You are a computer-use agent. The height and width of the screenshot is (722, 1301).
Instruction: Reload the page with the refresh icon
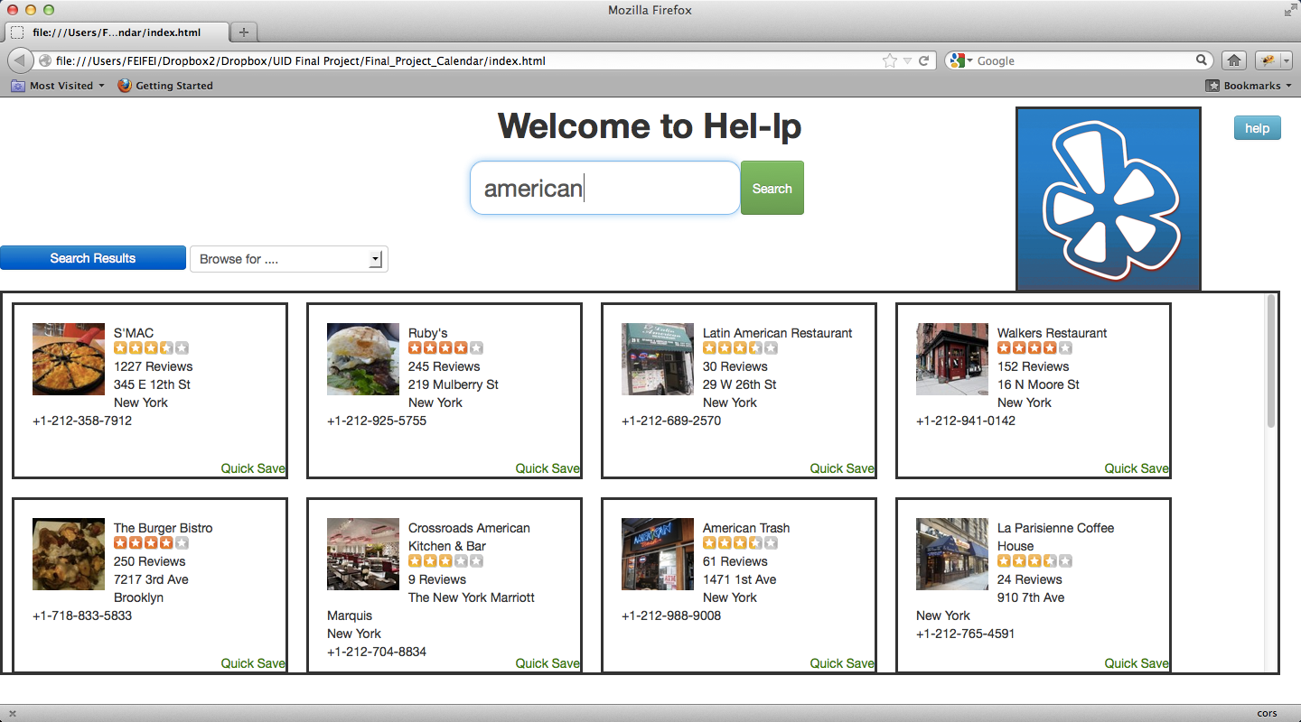coord(924,60)
